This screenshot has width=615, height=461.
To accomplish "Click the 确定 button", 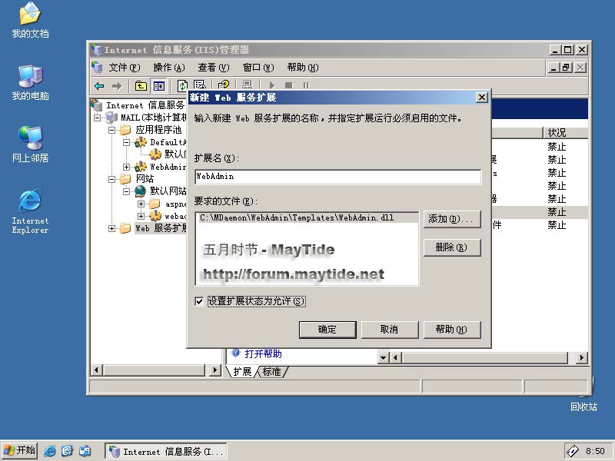I will (327, 330).
